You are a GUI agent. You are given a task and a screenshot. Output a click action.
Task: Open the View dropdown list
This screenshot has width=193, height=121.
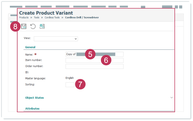tap(56, 39)
